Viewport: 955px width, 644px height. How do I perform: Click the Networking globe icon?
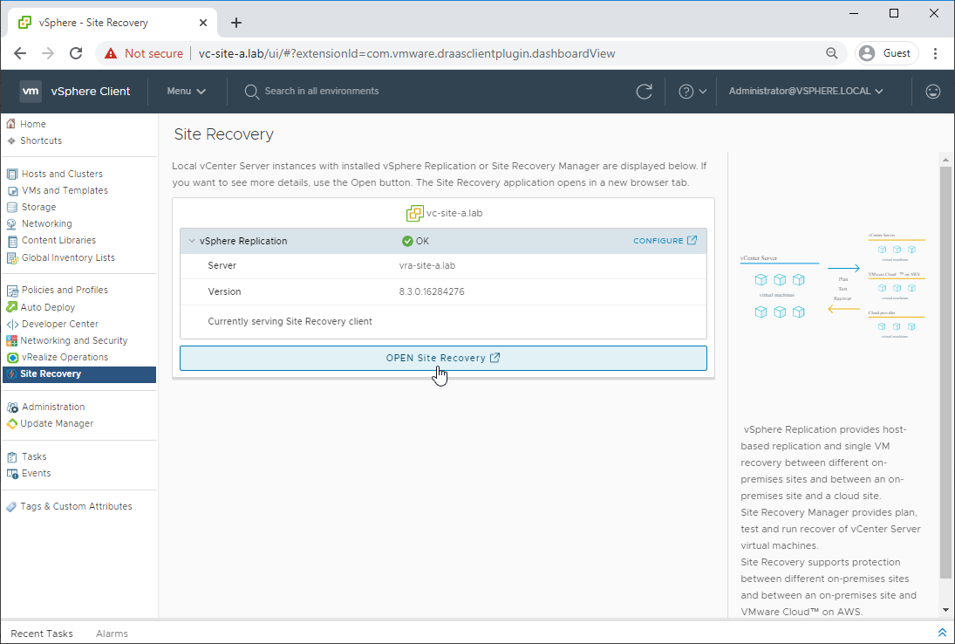11,223
